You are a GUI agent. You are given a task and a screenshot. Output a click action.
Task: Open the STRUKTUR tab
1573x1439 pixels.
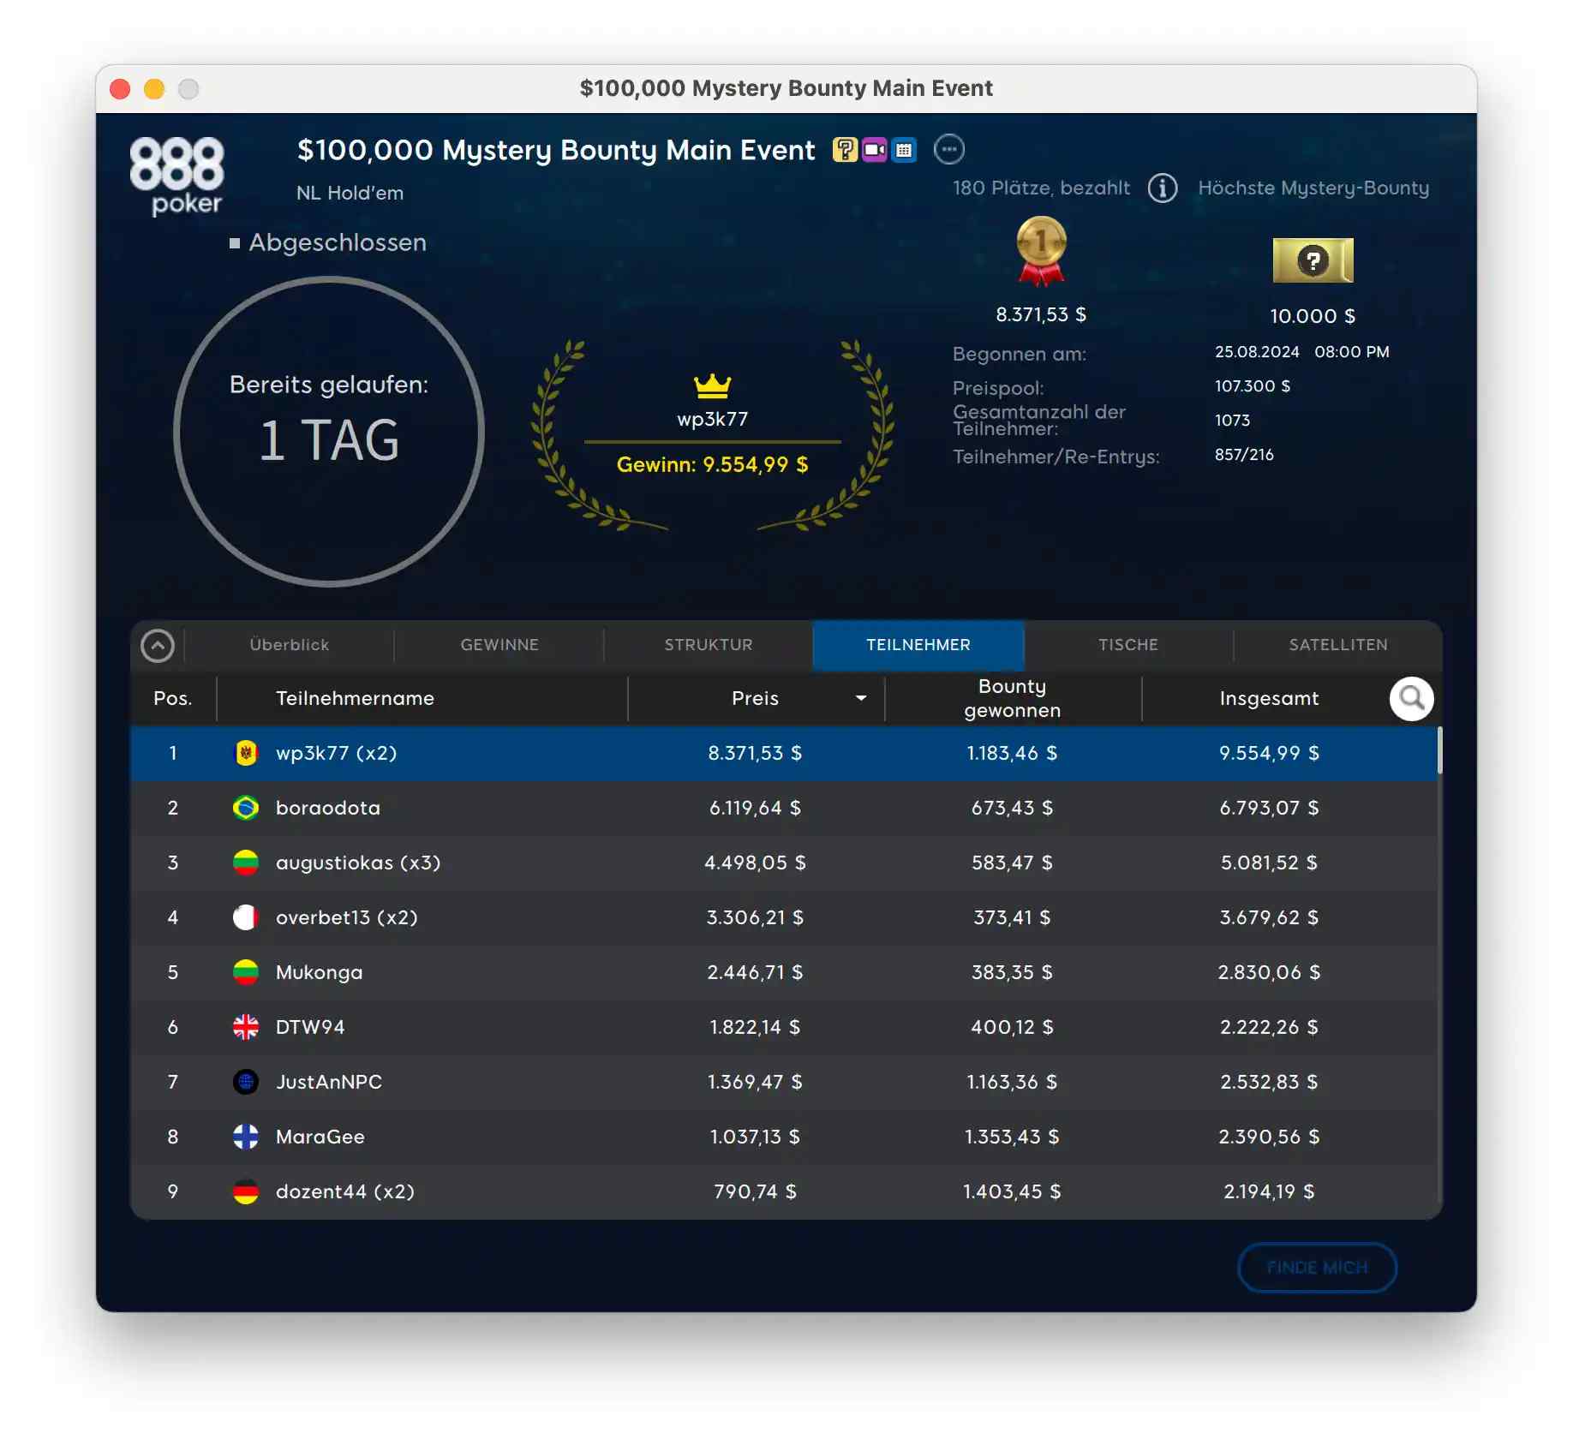click(x=709, y=645)
